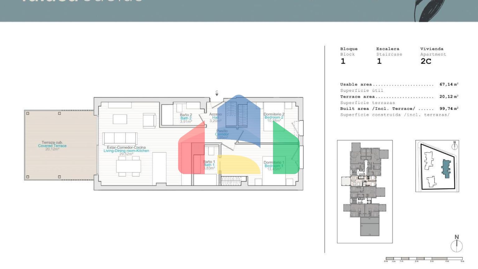Click the Bedroom 2 room label
The image size is (478, 269).
tap(274, 117)
